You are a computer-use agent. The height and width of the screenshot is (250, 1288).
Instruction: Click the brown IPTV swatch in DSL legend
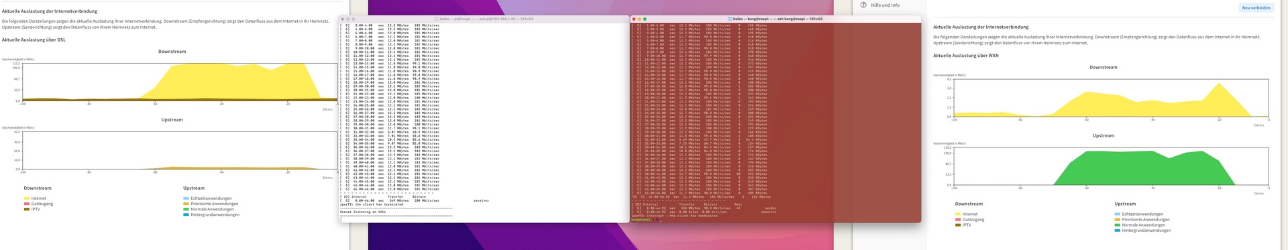(27, 209)
